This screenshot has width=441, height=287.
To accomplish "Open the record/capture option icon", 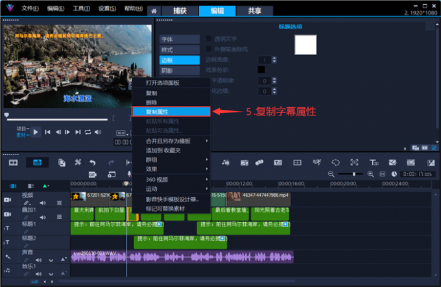I will (112, 175).
